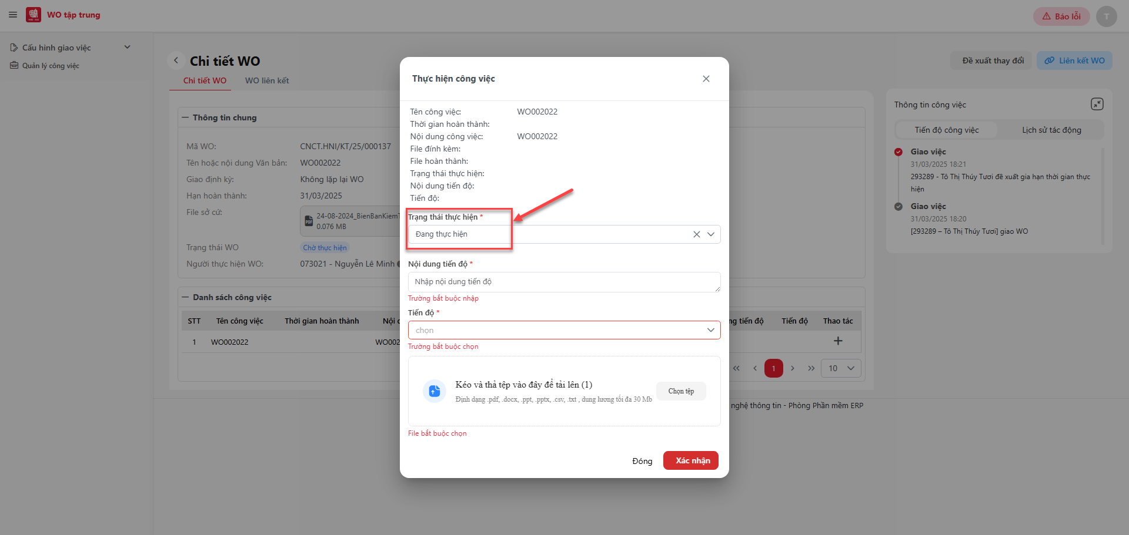Click the Xác nhận button

691,460
